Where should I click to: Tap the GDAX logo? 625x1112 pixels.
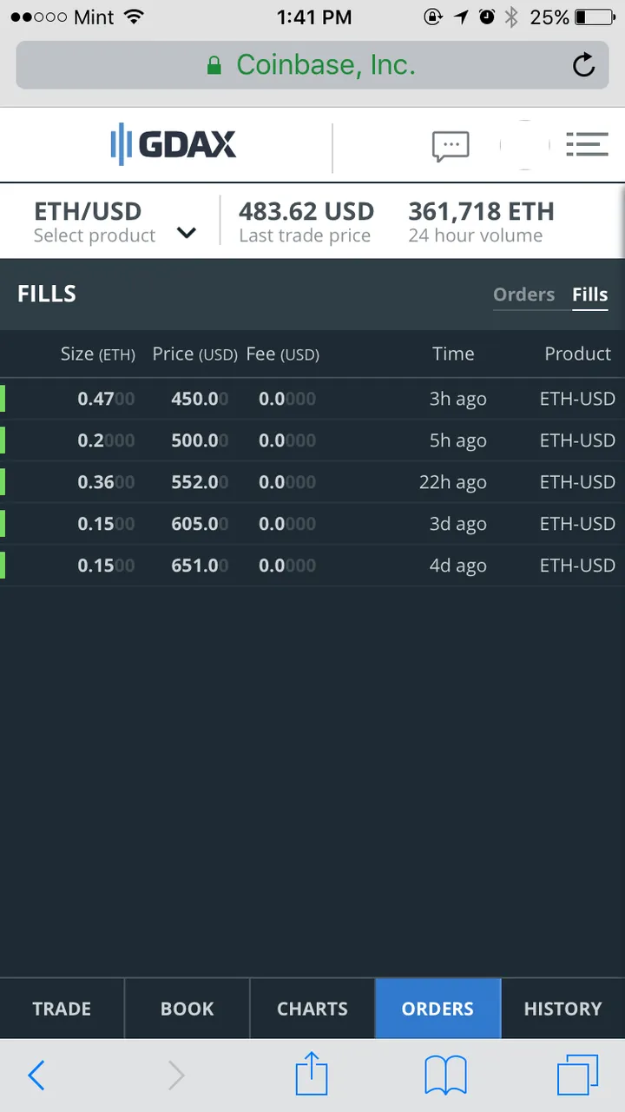coord(174,144)
